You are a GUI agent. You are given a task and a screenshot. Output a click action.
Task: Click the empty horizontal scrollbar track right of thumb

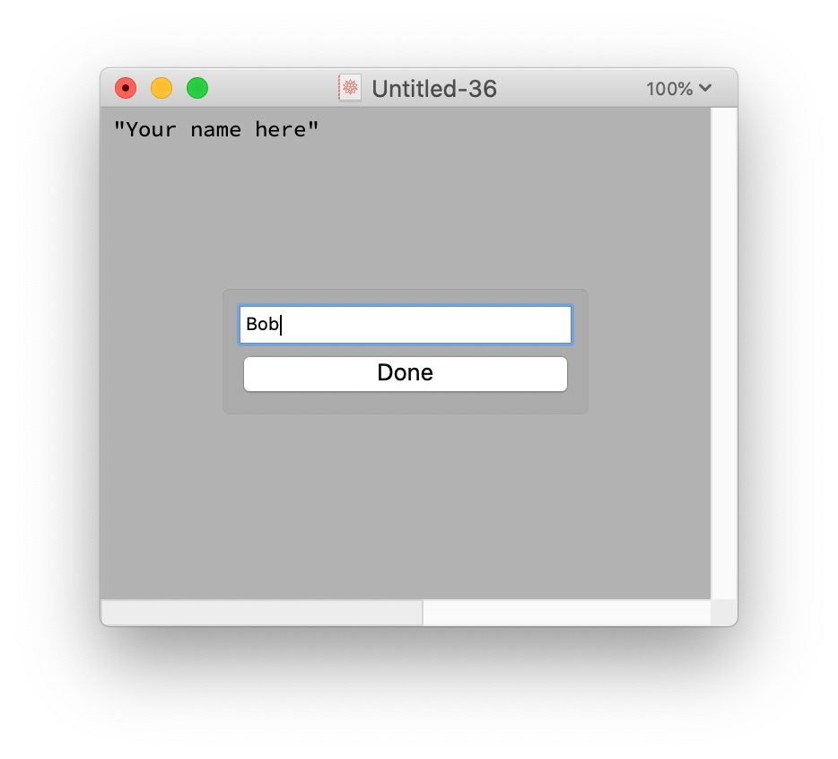pos(566,613)
